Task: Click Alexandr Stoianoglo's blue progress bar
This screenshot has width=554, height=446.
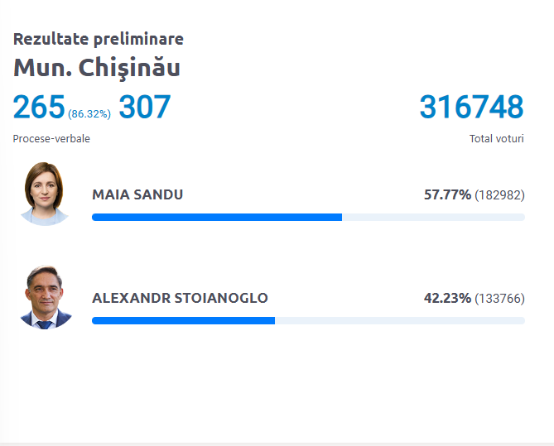Action: click(x=183, y=320)
